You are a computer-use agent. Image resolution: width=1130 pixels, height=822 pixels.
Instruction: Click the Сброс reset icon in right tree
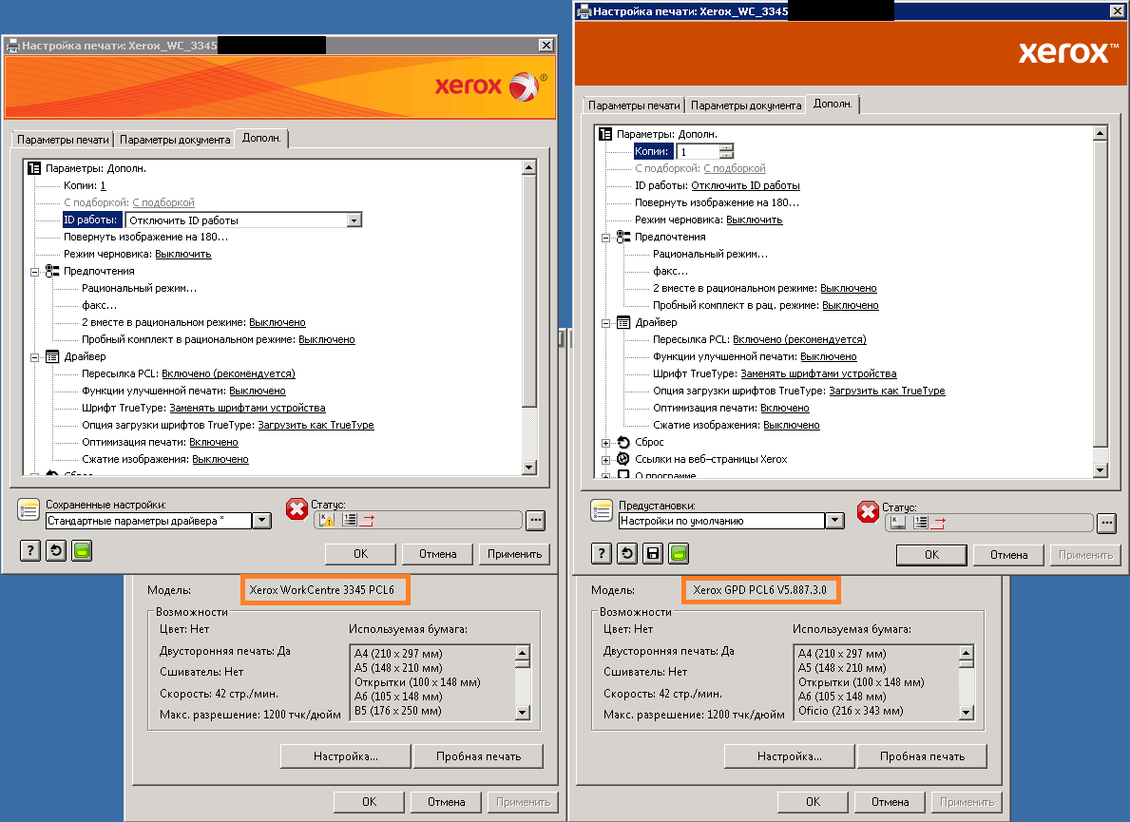[x=623, y=442]
